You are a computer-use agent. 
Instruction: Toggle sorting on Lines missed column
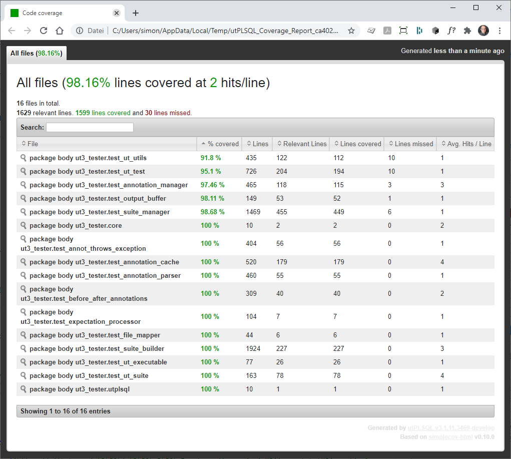click(410, 144)
